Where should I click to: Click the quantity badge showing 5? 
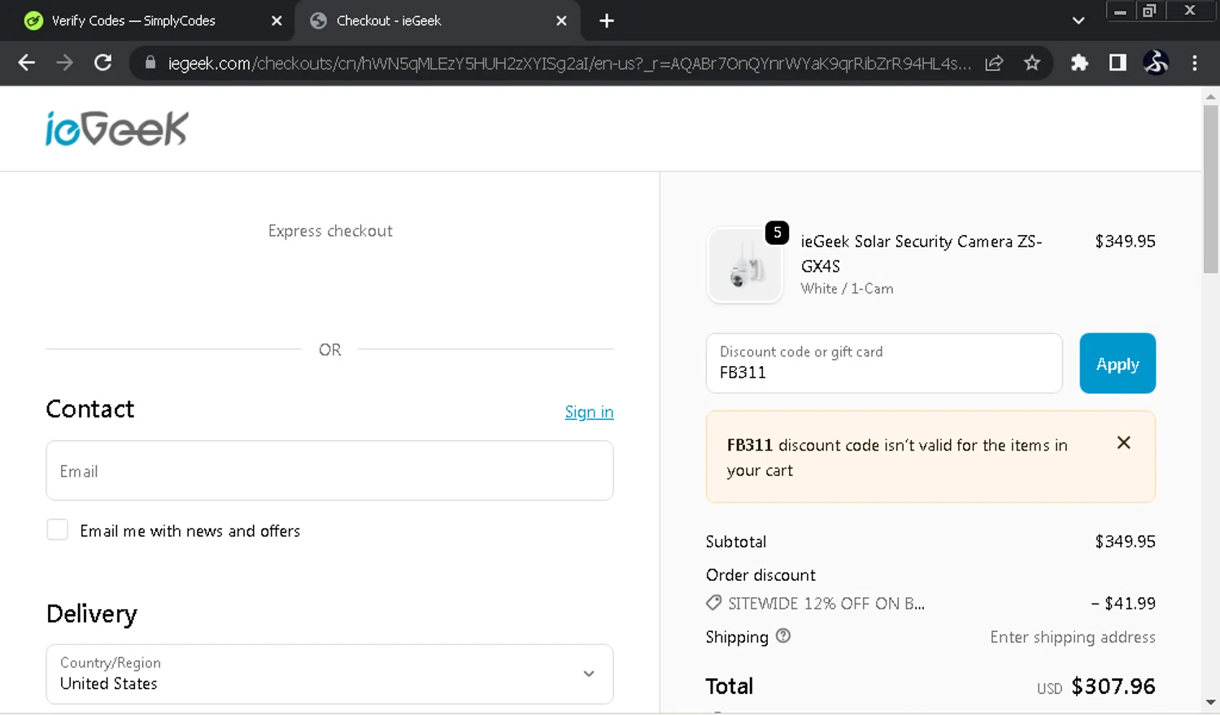pyautogui.click(x=777, y=233)
